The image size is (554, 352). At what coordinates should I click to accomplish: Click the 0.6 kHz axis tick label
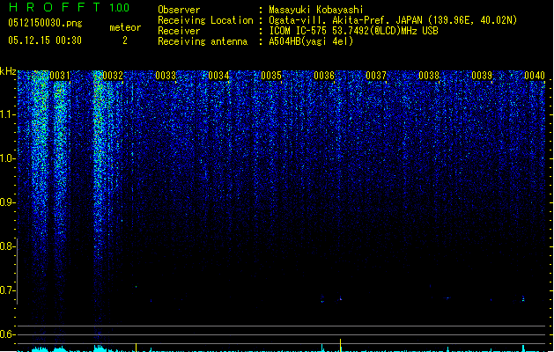click(7, 334)
